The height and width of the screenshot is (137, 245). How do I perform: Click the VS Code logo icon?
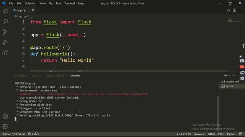[3, 3]
